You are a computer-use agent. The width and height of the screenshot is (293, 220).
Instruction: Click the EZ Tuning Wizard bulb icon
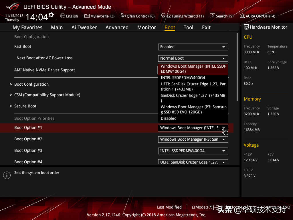pos(163,16)
